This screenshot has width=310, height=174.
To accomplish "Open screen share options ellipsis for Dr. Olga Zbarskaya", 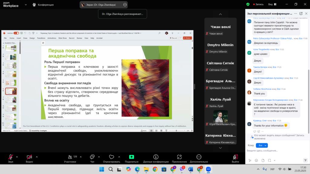I will tap(125, 5).
